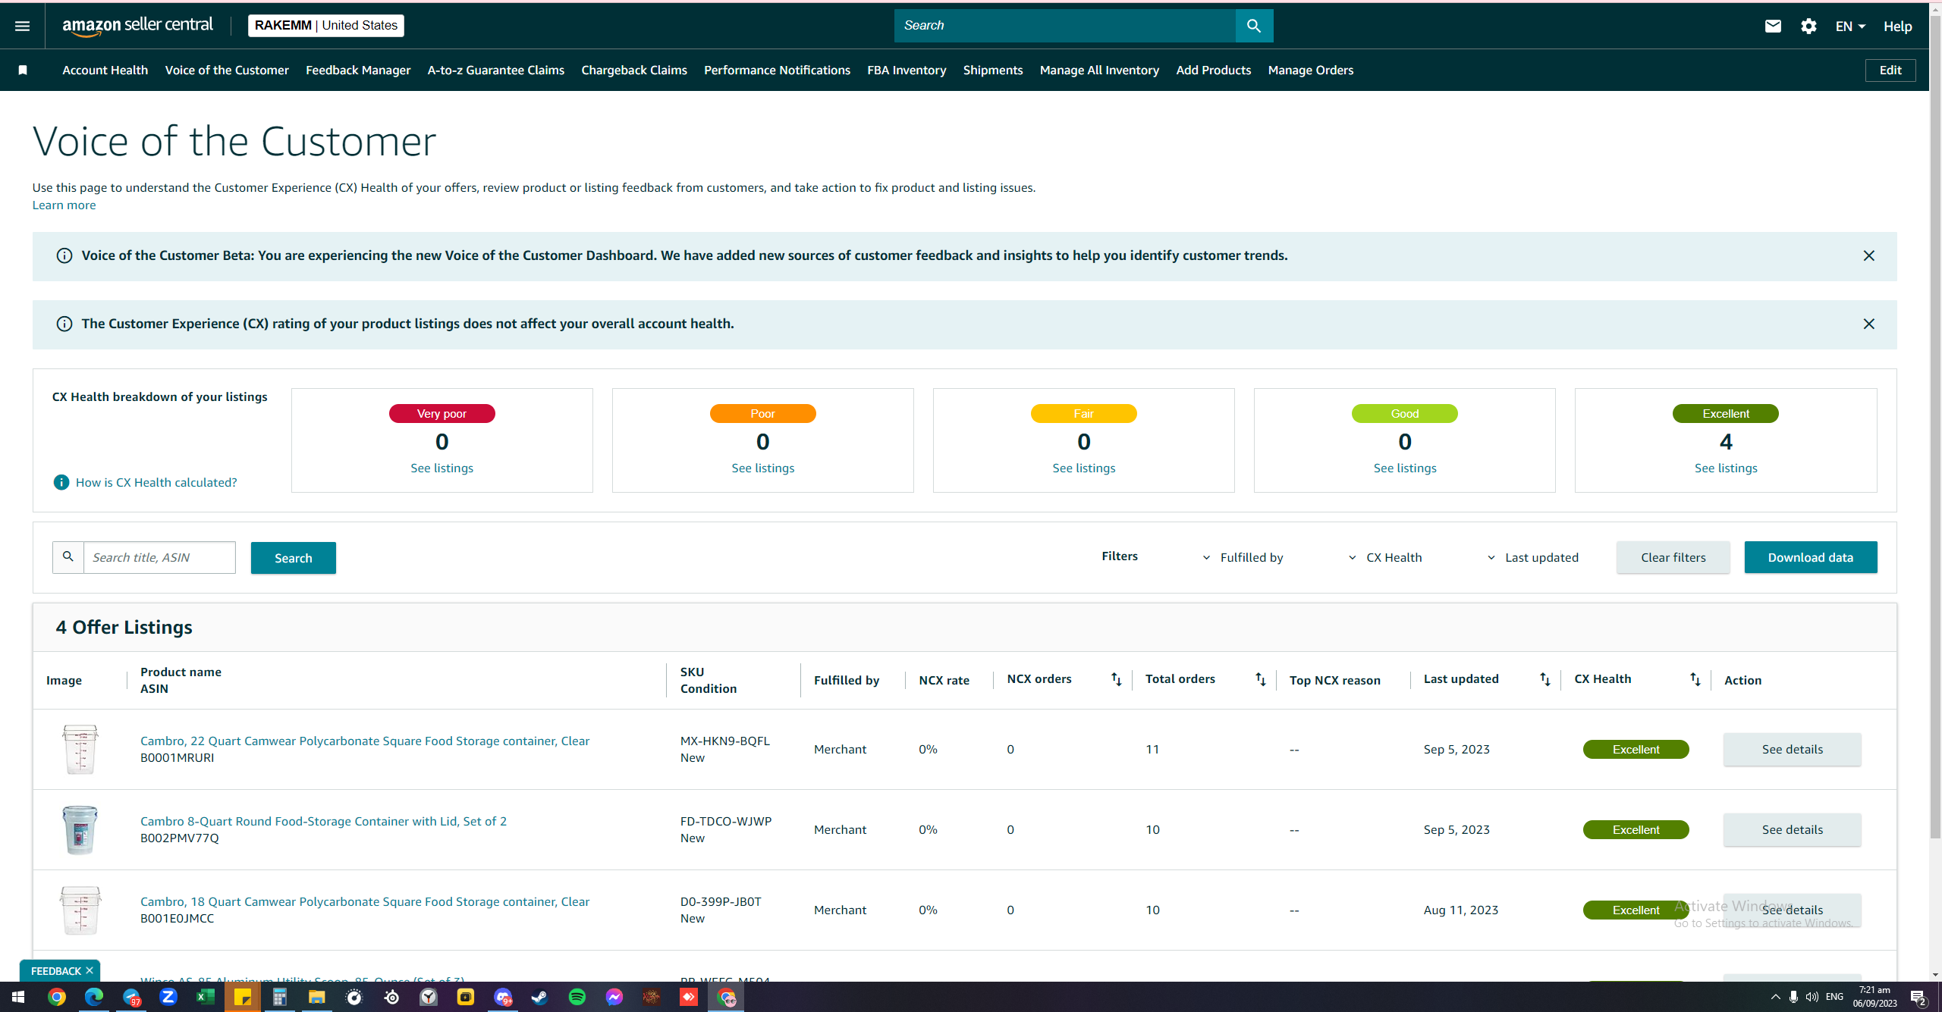See listings under Very poor
The width and height of the screenshot is (1942, 1012).
point(442,468)
